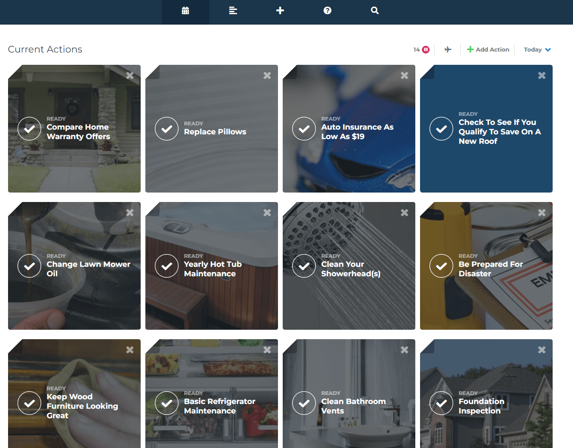Expand the Today dropdown filter
The image size is (573, 448).
click(537, 50)
